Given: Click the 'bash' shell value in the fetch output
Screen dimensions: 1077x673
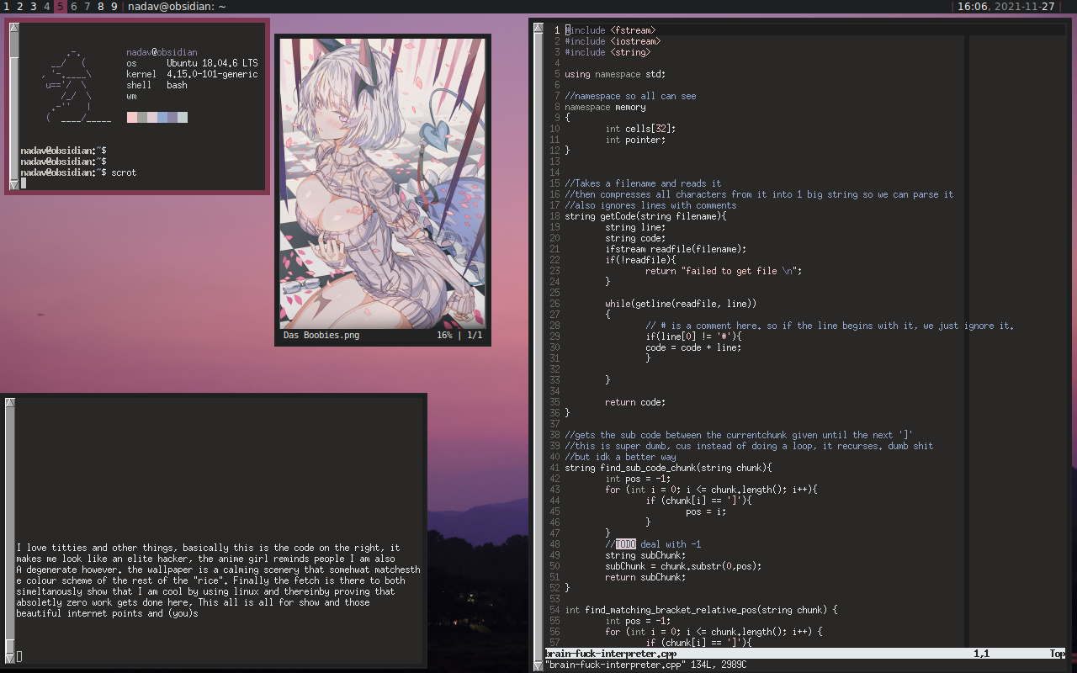Looking at the screenshot, I should click(177, 85).
